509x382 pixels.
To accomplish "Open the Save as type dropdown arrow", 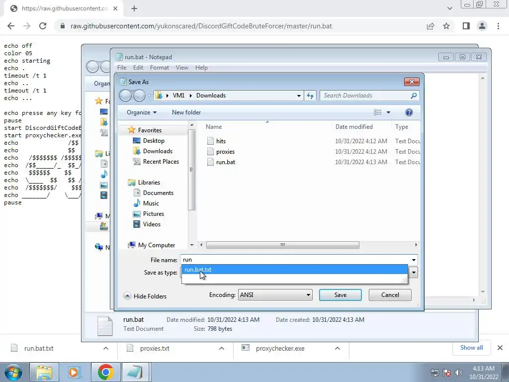I will click(414, 273).
